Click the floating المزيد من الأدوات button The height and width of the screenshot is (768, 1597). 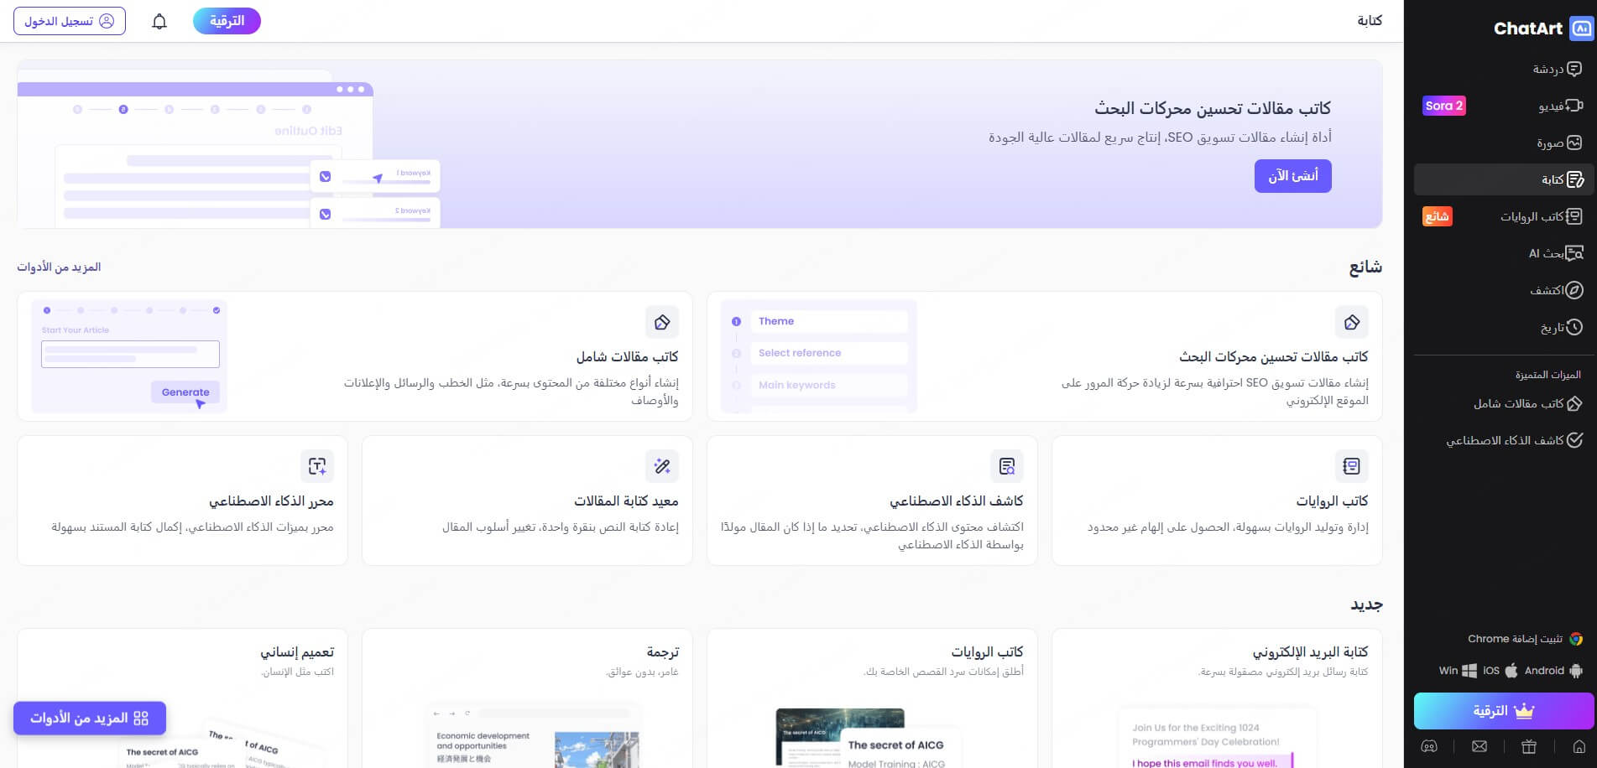[x=89, y=718]
